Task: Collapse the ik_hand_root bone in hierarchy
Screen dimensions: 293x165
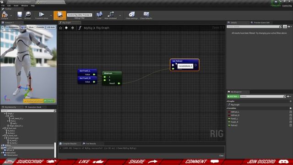Action: 3,136
